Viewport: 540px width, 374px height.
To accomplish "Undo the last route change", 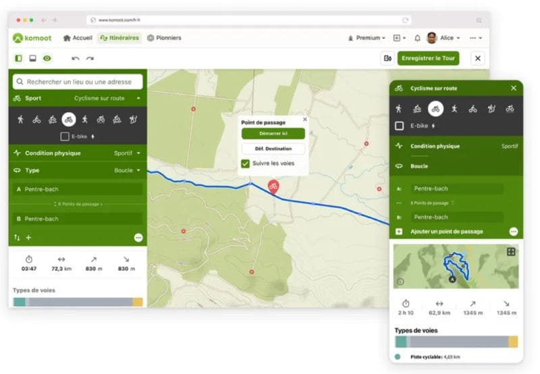I will click(x=76, y=58).
